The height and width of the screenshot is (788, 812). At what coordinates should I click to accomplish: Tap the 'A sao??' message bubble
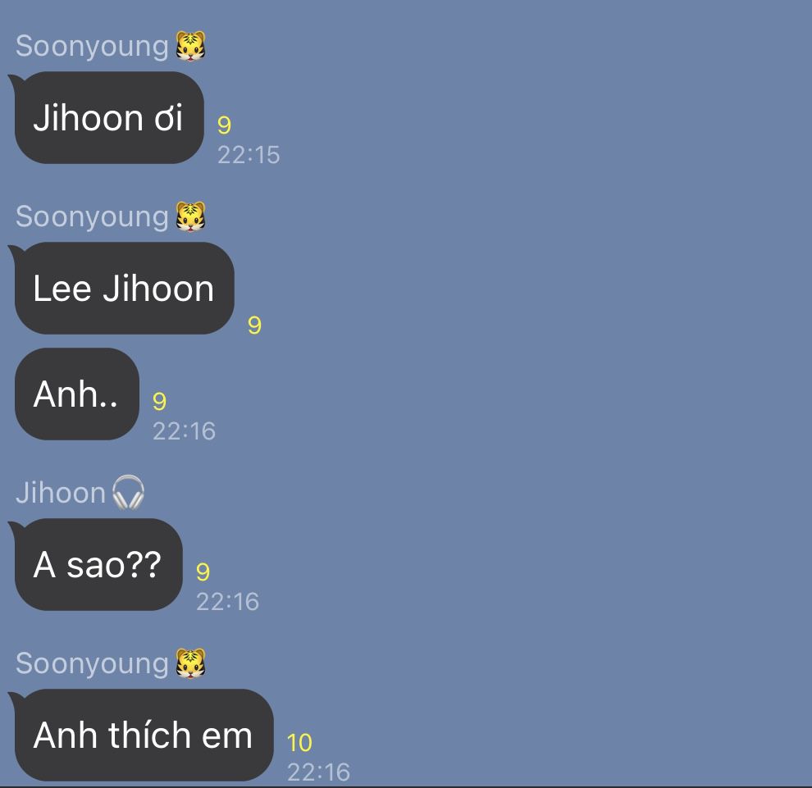(x=98, y=564)
